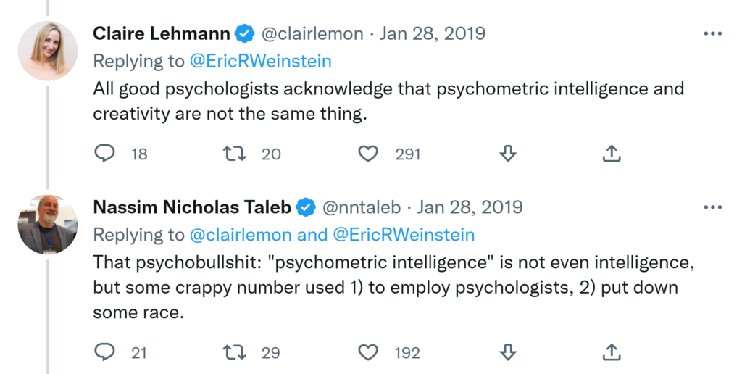Viewport: 742px width, 374px height.
Task: Like Claire Lehmann's tweet
Action: pos(369,154)
